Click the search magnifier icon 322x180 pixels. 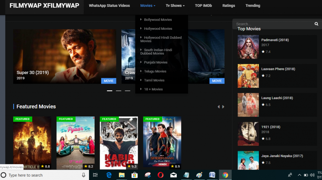pyautogui.click(x=316, y=24)
